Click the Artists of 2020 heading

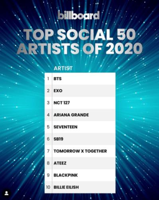(x=80, y=48)
